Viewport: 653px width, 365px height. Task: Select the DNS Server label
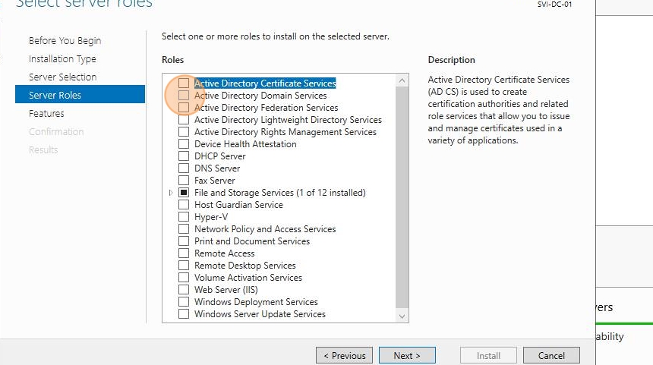point(217,168)
